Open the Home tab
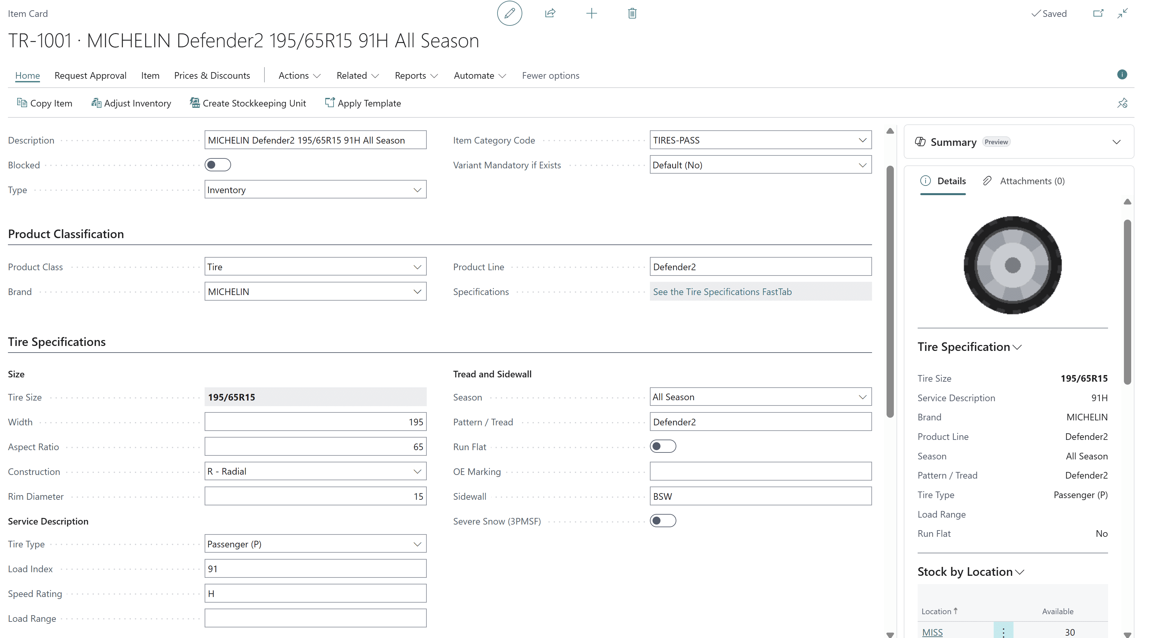The width and height of the screenshot is (1154, 638). coord(27,75)
